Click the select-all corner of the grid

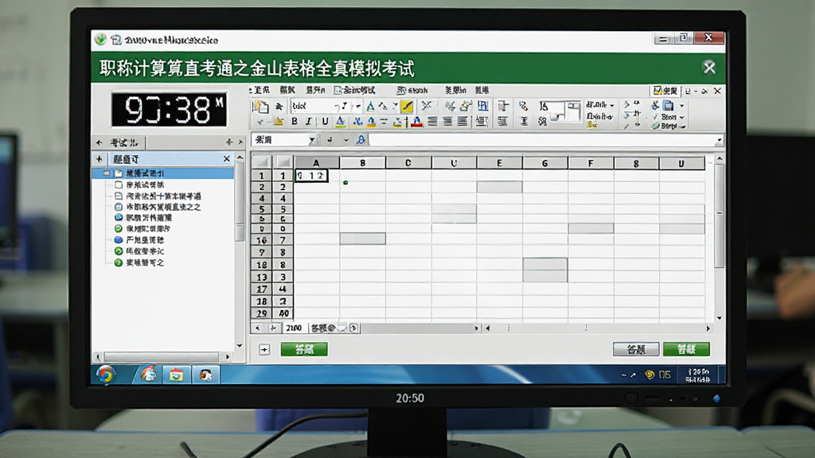[x=261, y=162]
